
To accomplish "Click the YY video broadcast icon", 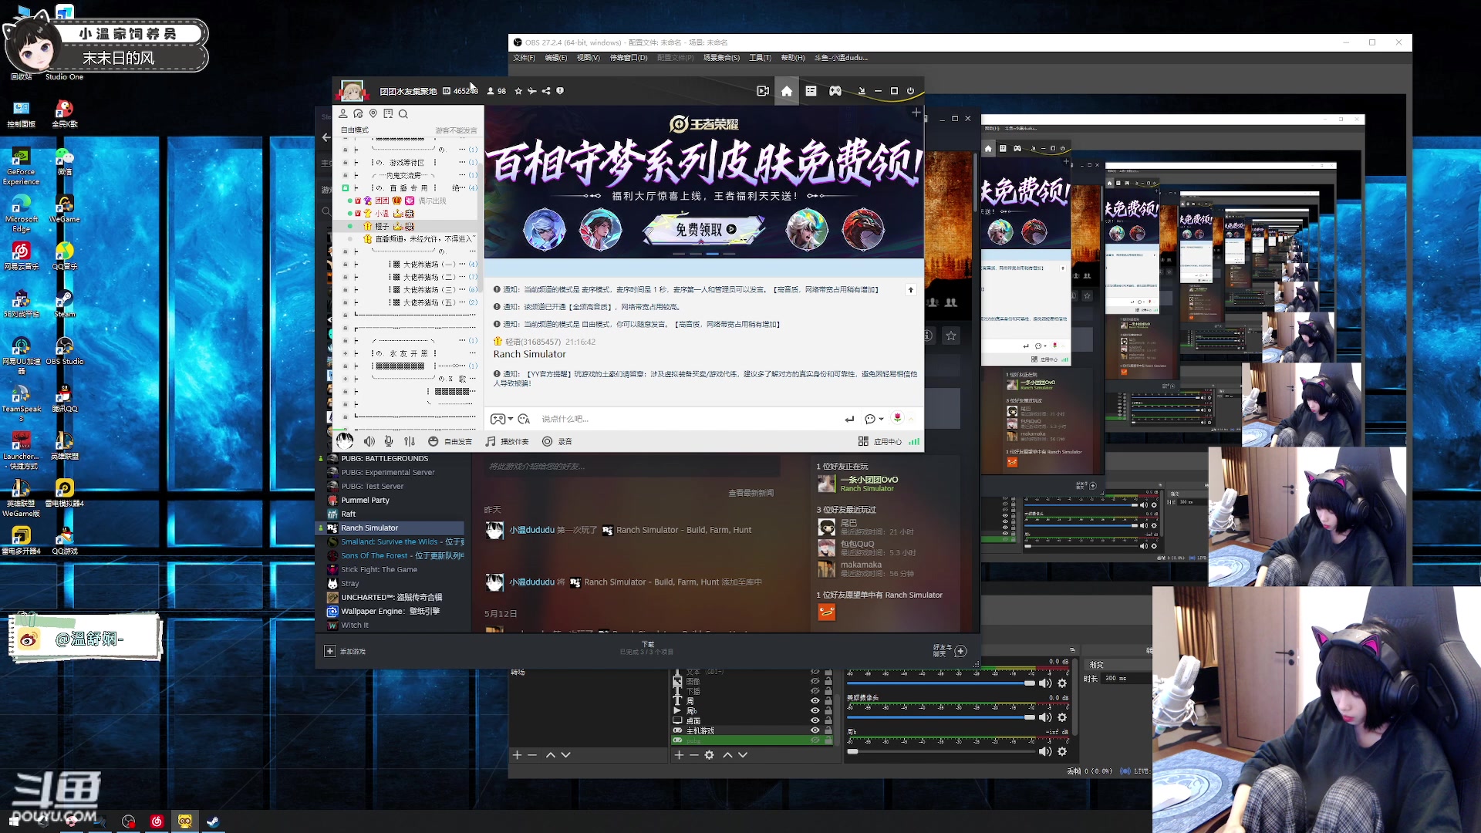I will [x=763, y=91].
